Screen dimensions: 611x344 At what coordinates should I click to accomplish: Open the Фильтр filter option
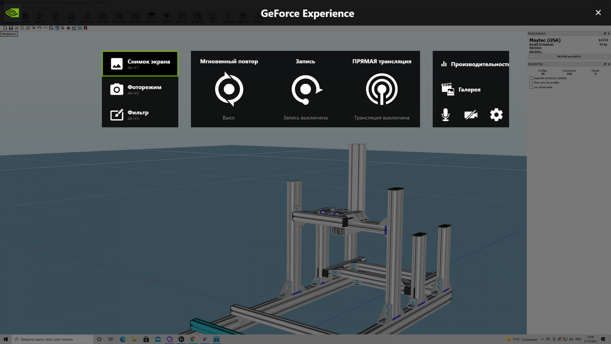(140, 115)
